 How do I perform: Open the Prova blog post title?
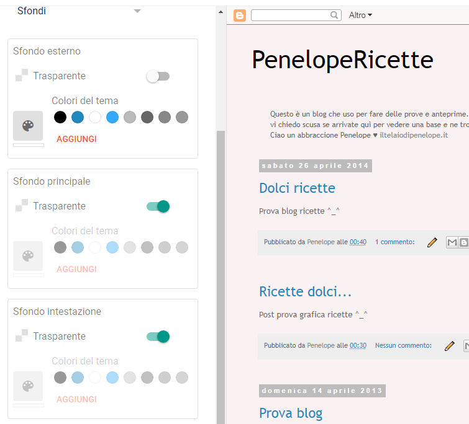291,413
